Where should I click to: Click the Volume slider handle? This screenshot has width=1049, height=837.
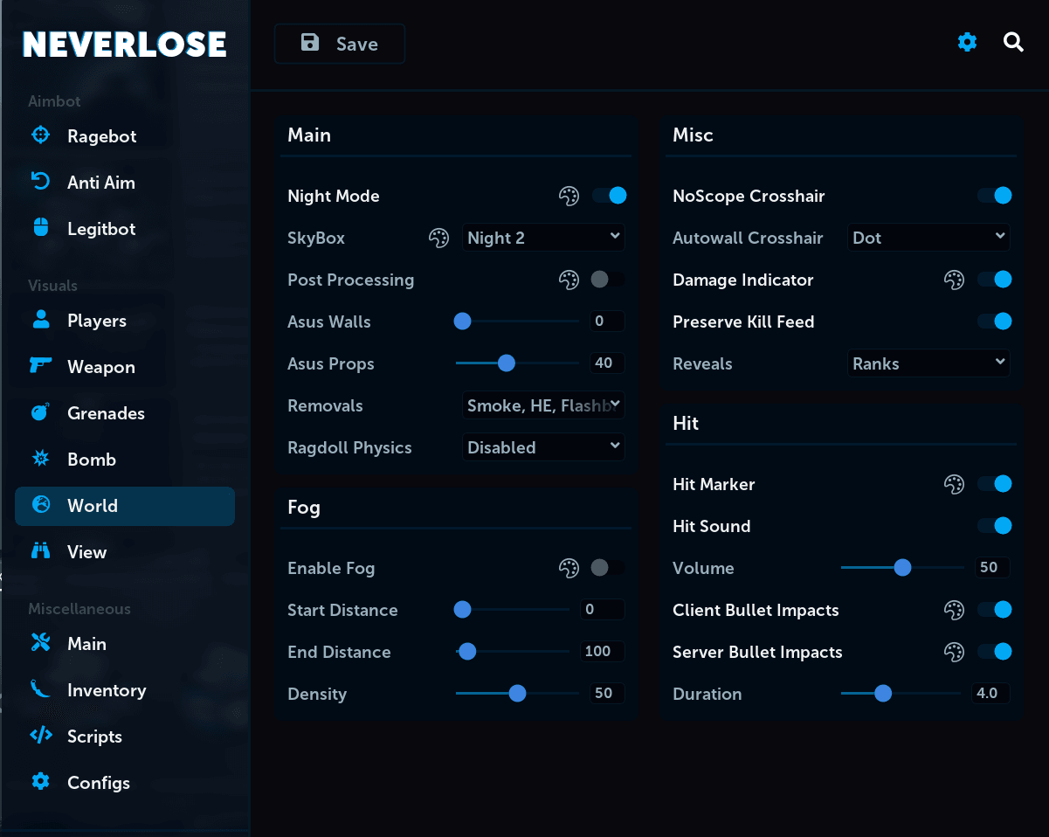tap(902, 568)
